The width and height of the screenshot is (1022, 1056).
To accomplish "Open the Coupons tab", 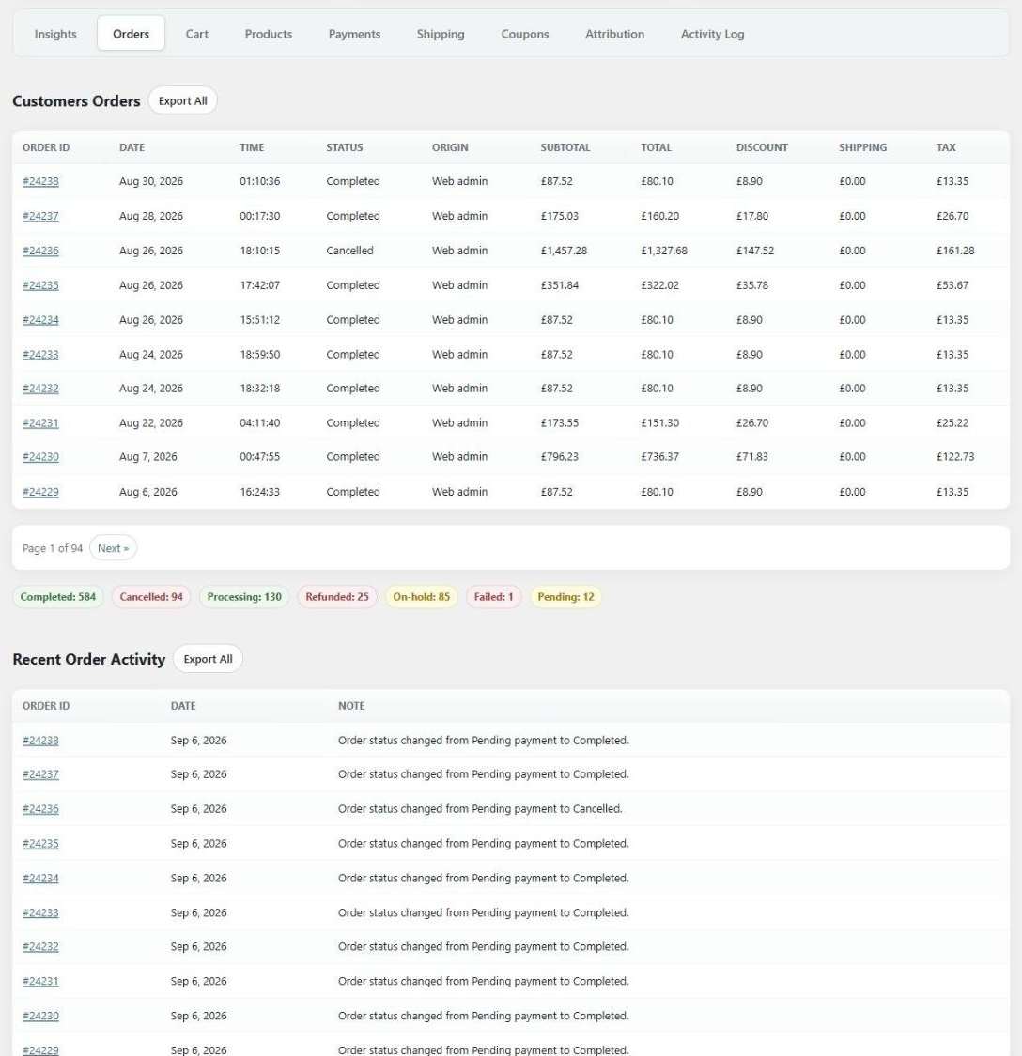I will (x=524, y=34).
